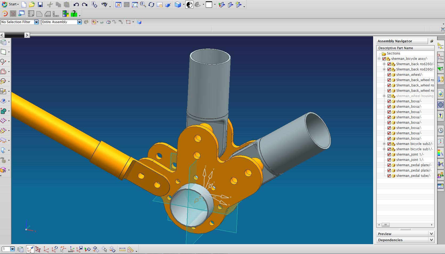The width and height of the screenshot is (445, 254).
Task: Click the dark slider bar above the viewport
Action: pos(14,35)
